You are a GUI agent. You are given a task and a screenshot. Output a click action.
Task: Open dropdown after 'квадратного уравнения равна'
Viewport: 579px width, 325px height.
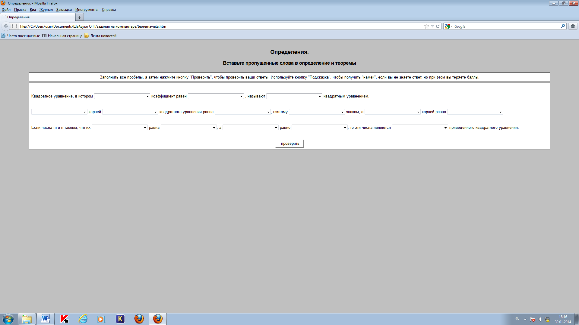coord(242,112)
